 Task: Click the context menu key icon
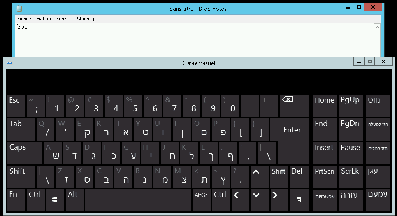coord(299,200)
